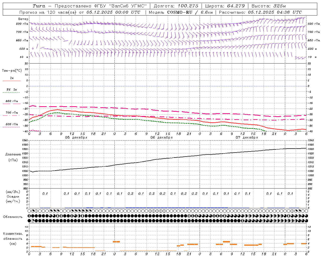Click the "Ветер" wind panel label
Viewport: 321px width, 256px height.
pyautogui.click(x=23, y=19)
